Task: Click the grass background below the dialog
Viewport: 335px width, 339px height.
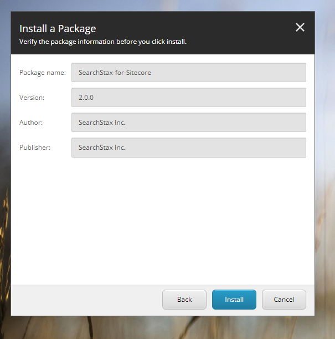Action: coord(166,328)
